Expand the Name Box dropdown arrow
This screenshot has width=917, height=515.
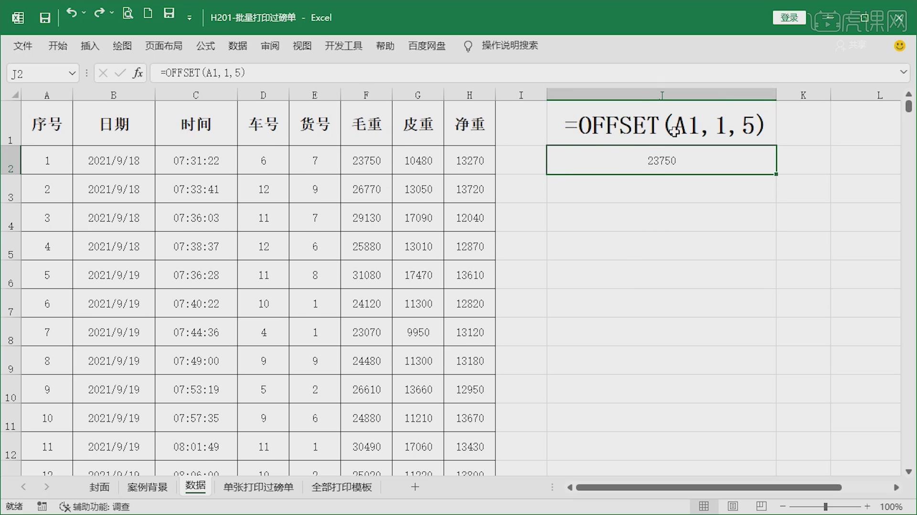pos(72,73)
